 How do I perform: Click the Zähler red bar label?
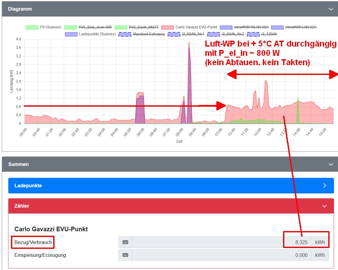click(x=22, y=206)
